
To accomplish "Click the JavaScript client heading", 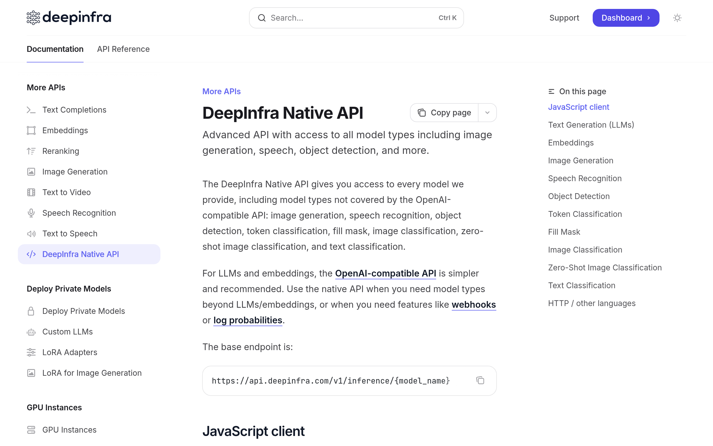I will [253, 431].
